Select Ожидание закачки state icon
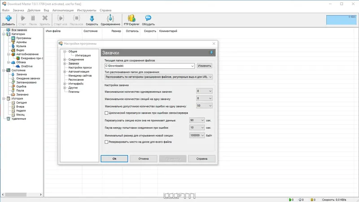This screenshot has width=359, height=202. click(13, 78)
